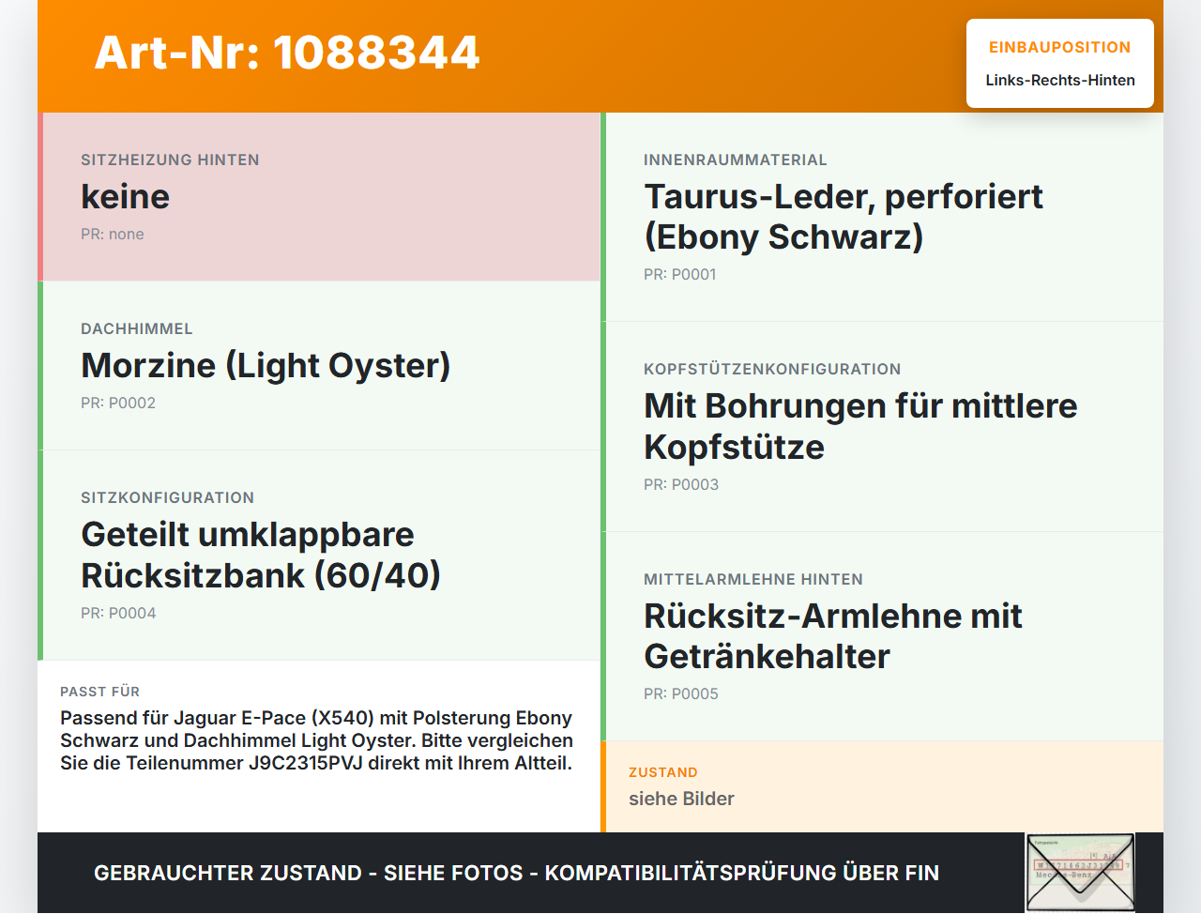1201x914 pixels.
Task: Click 'Links-Rechts-Hinten' value text
Action: [x=1060, y=81]
